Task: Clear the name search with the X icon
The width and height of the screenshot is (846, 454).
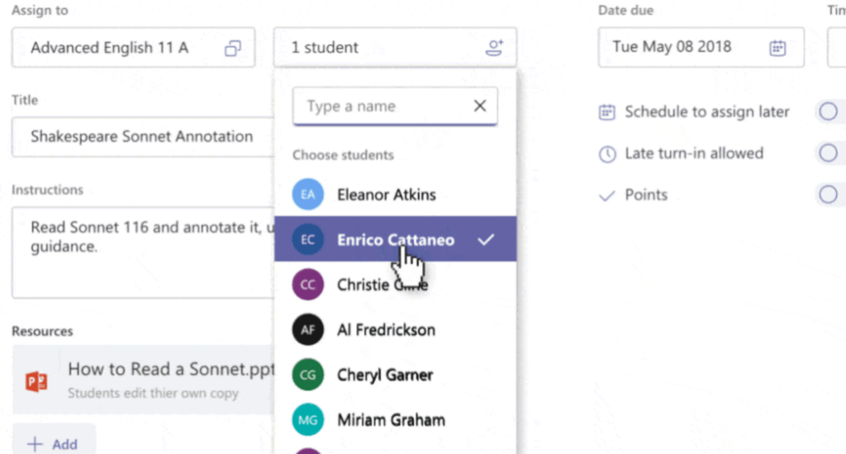Action: 480,106
